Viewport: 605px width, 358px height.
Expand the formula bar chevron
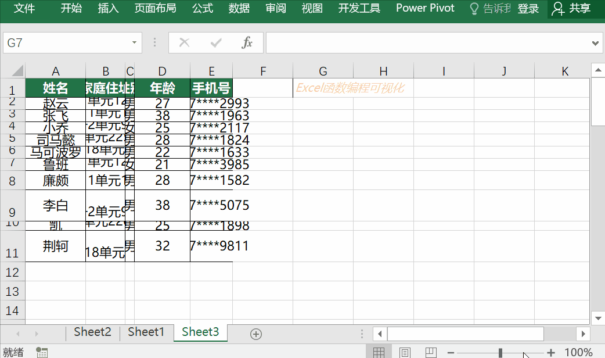coord(595,43)
